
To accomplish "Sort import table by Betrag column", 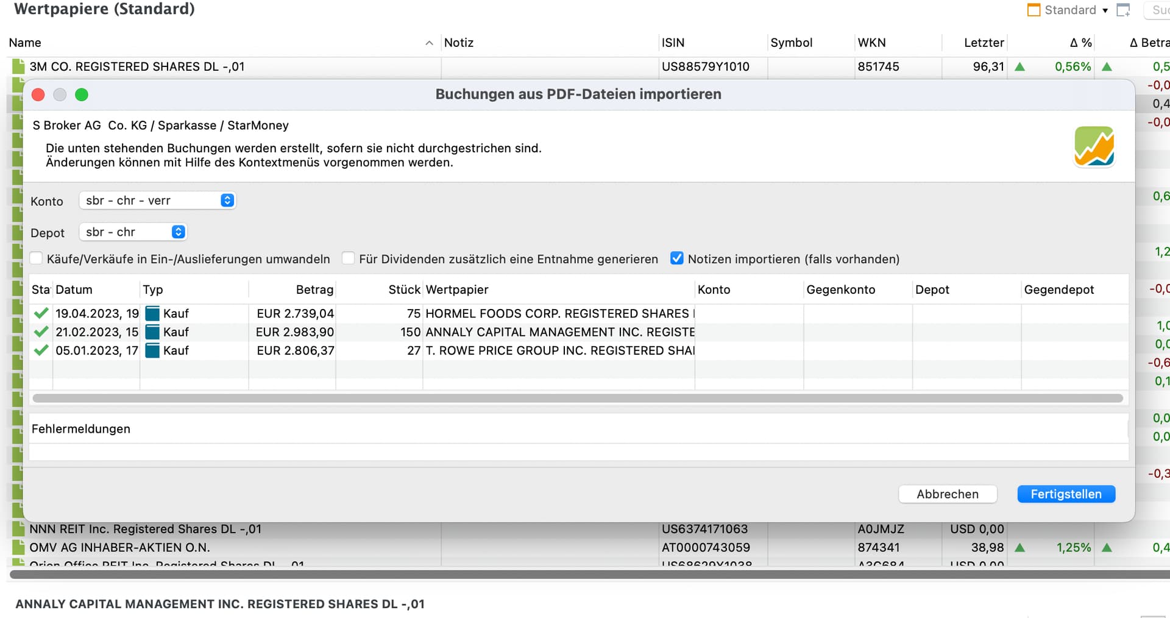I will click(292, 289).
